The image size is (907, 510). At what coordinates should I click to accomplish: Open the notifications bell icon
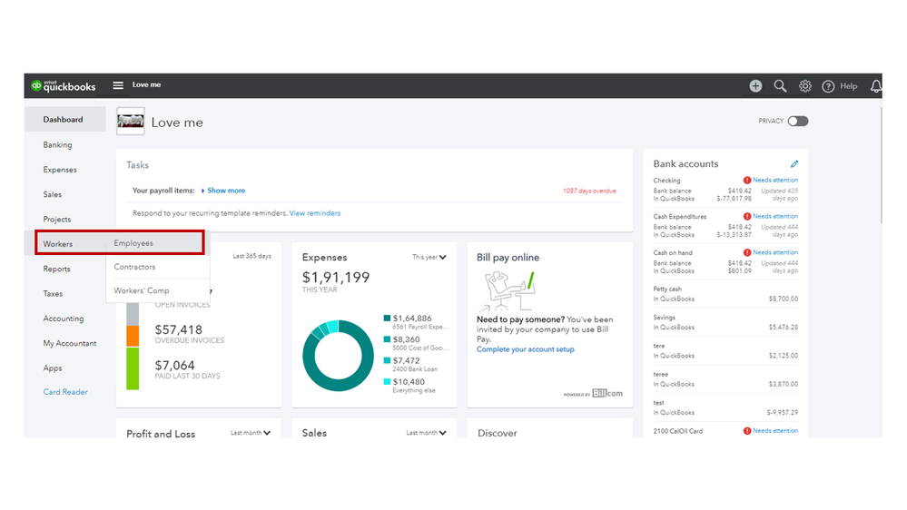click(876, 86)
